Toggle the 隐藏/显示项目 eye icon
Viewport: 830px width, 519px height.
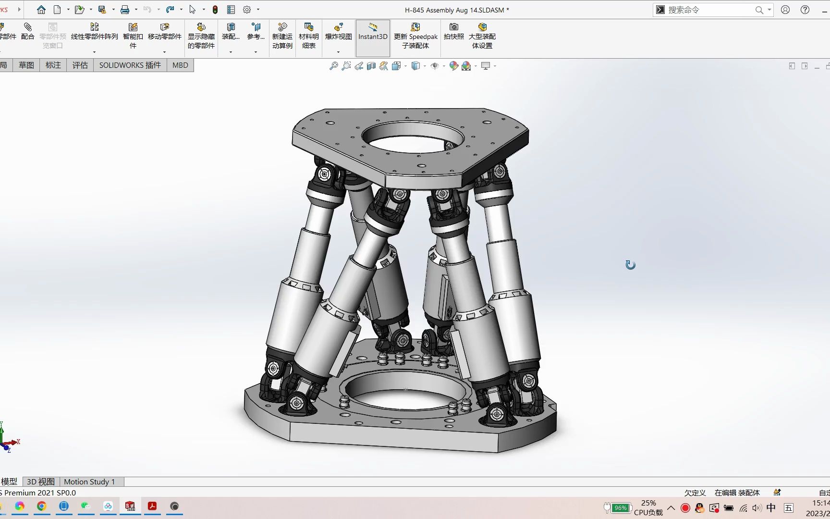(436, 66)
